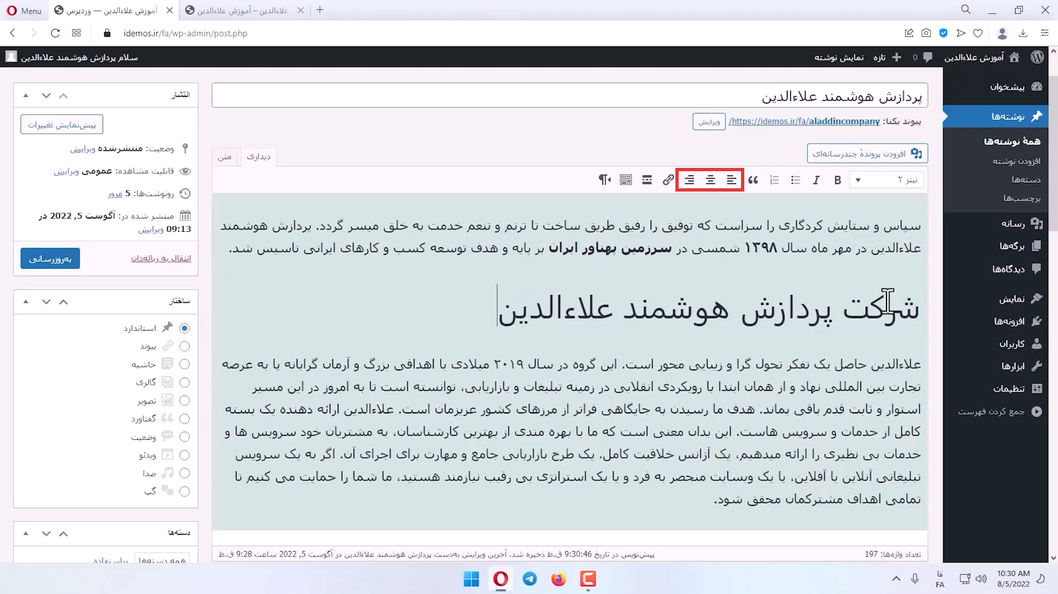Open Windows Start menu
The height and width of the screenshot is (594, 1058).
[x=471, y=579]
